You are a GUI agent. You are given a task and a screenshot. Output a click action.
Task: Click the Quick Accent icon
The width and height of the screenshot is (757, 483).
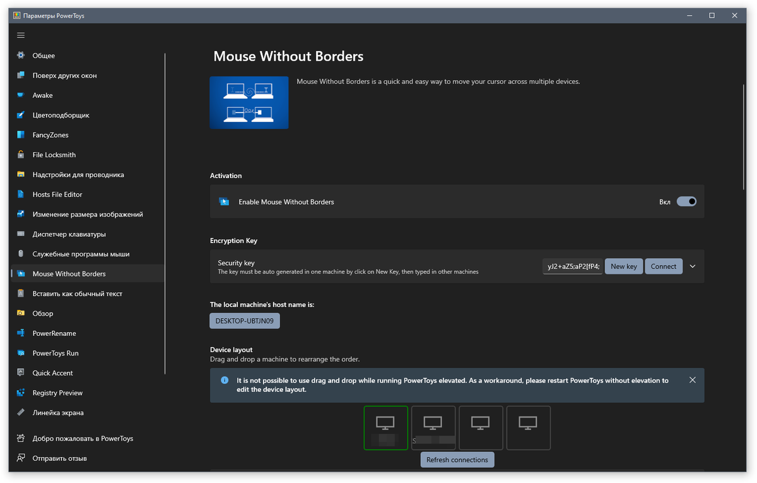21,373
